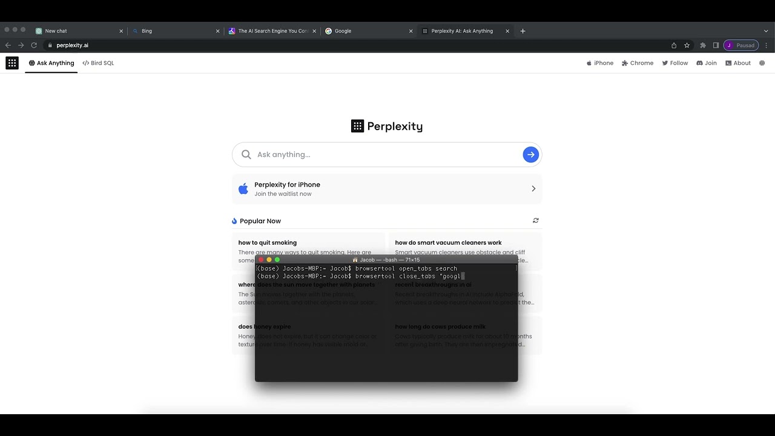Open the Perplexity app grid logo in the header
The width and height of the screenshot is (775, 436).
tap(12, 63)
